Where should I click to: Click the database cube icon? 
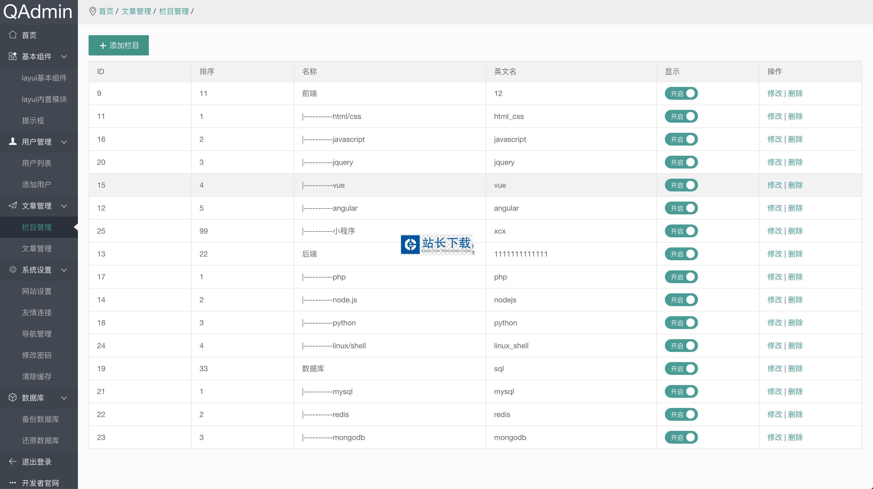tap(13, 397)
